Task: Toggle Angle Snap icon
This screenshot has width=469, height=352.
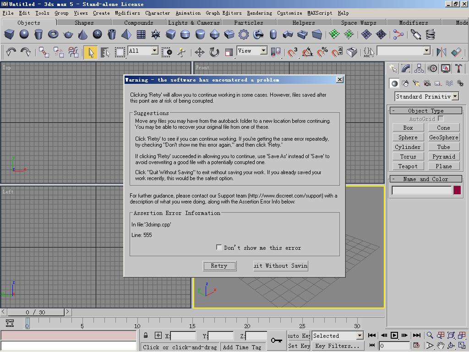Action: coord(307,52)
